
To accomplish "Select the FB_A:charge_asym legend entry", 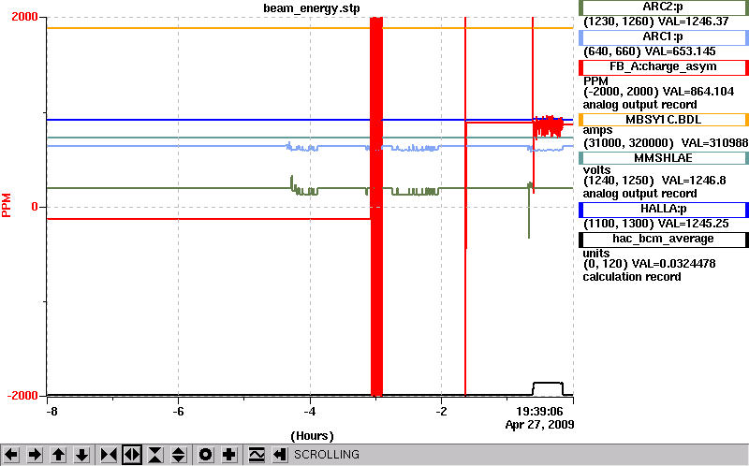I will click(664, 67).
